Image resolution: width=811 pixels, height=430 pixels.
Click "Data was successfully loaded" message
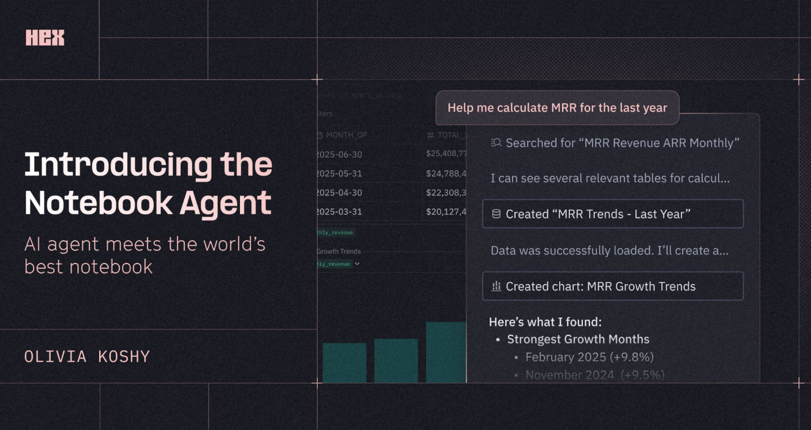click(609, 250)
